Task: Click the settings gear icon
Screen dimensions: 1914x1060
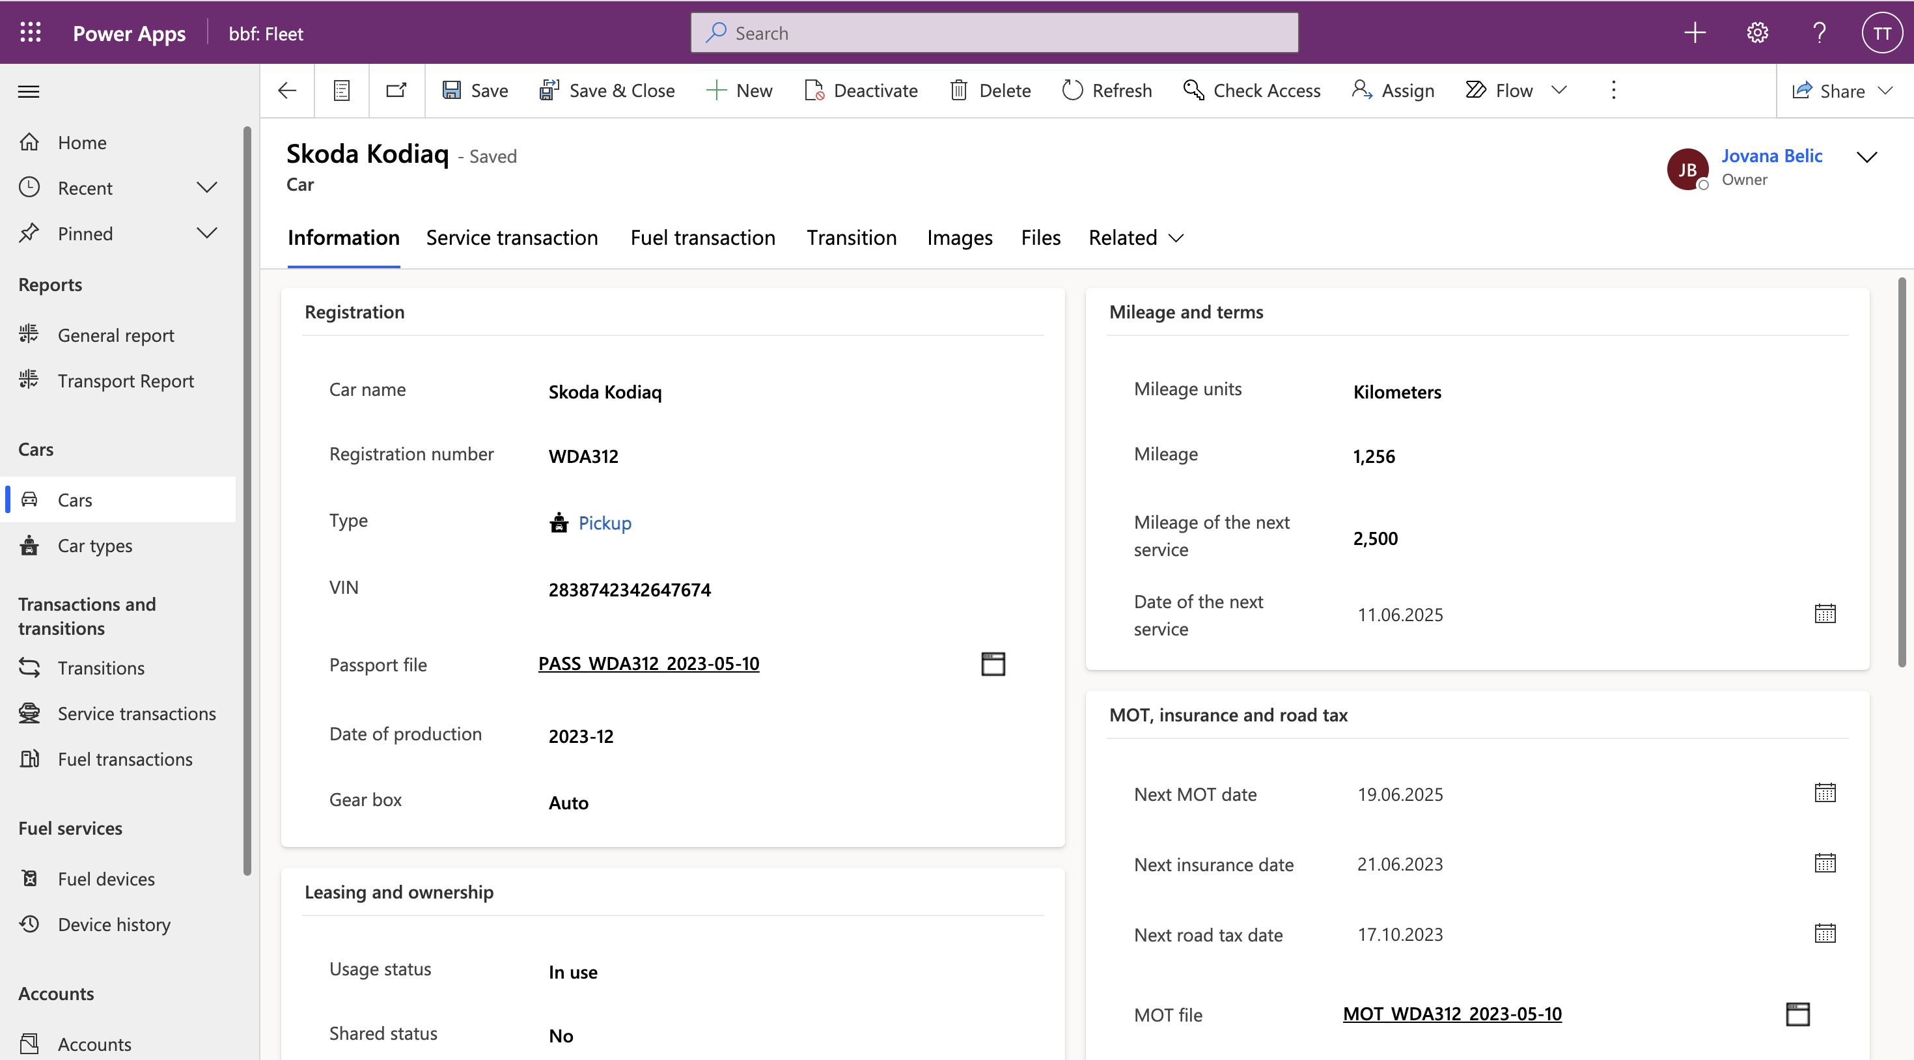Action: [1756, 33]
